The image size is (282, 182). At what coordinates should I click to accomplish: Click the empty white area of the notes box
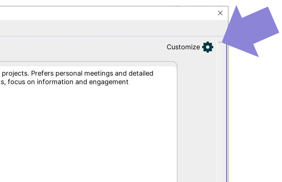88,133
